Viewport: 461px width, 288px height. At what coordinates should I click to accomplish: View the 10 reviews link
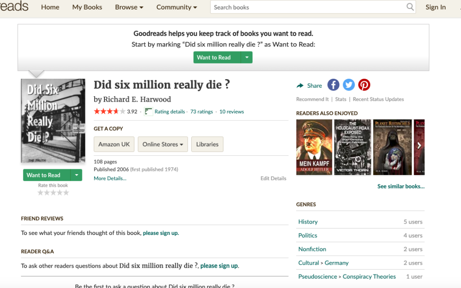click(232, 112)
